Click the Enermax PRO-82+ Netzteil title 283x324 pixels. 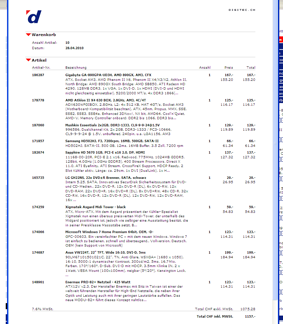[x=98, y=282]
